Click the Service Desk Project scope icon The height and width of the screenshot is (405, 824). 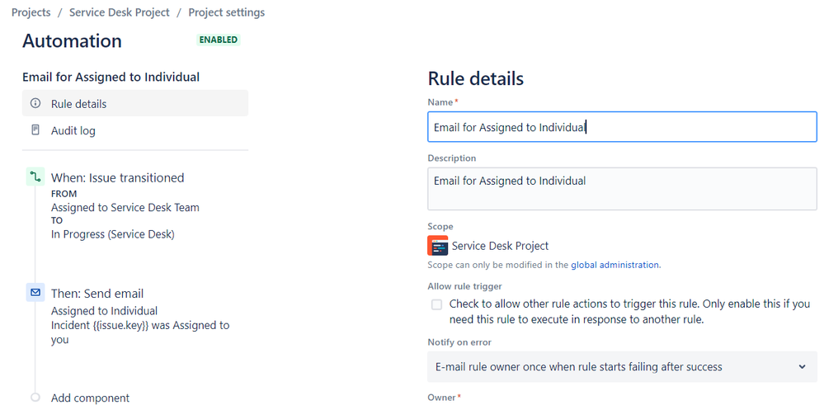coord(438,245)
